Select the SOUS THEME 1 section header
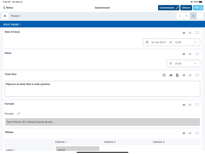 (x=102, y=24)
